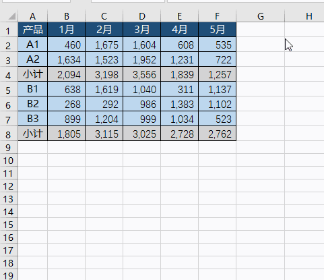Image resolution: width=324 pixels, height=280 pixels.
Task: Select row 4 header
Action: point(9,74)
